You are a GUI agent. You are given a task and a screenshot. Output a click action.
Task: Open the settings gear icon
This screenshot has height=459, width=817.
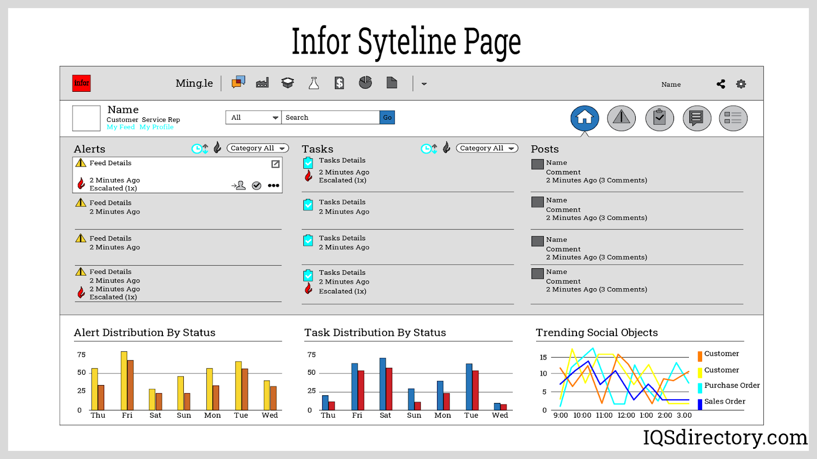[741, 84]
